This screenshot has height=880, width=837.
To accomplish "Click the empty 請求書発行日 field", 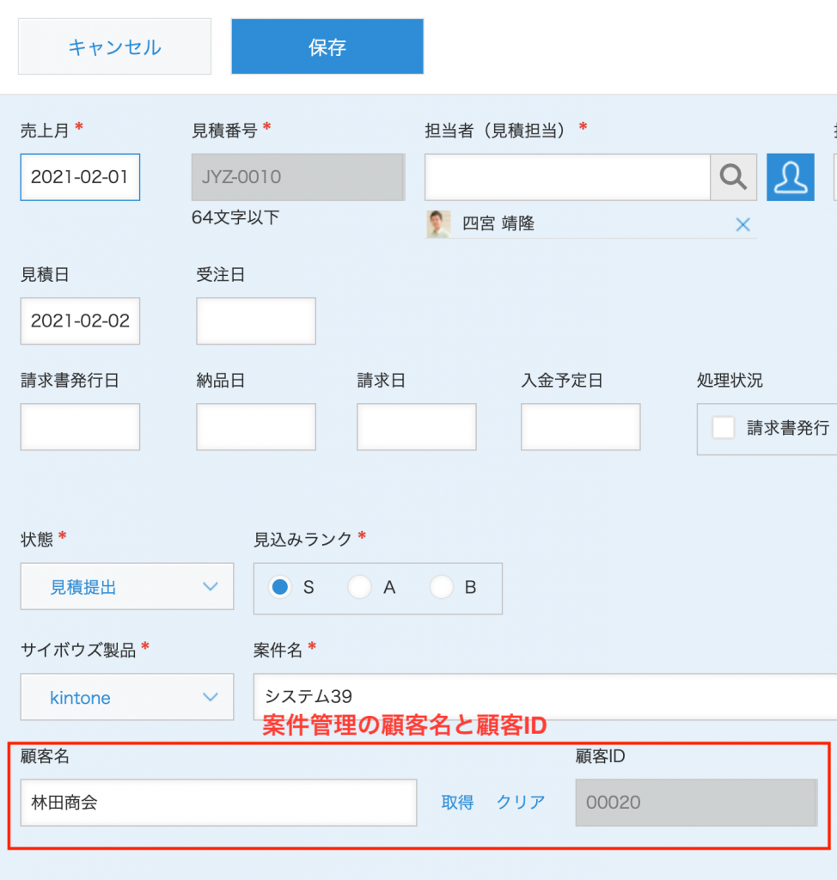I will 80,426.
